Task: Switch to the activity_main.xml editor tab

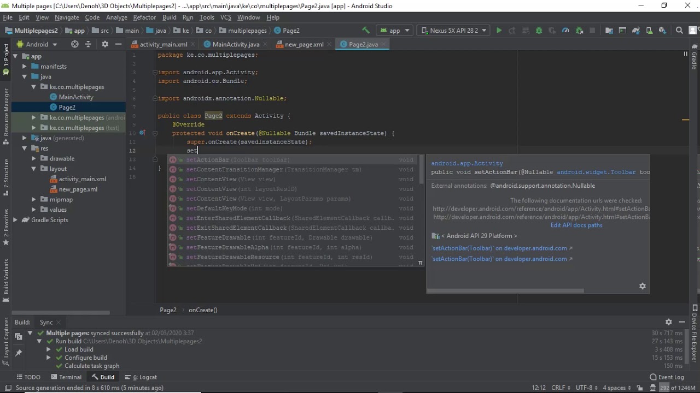Action: [159, 44]
